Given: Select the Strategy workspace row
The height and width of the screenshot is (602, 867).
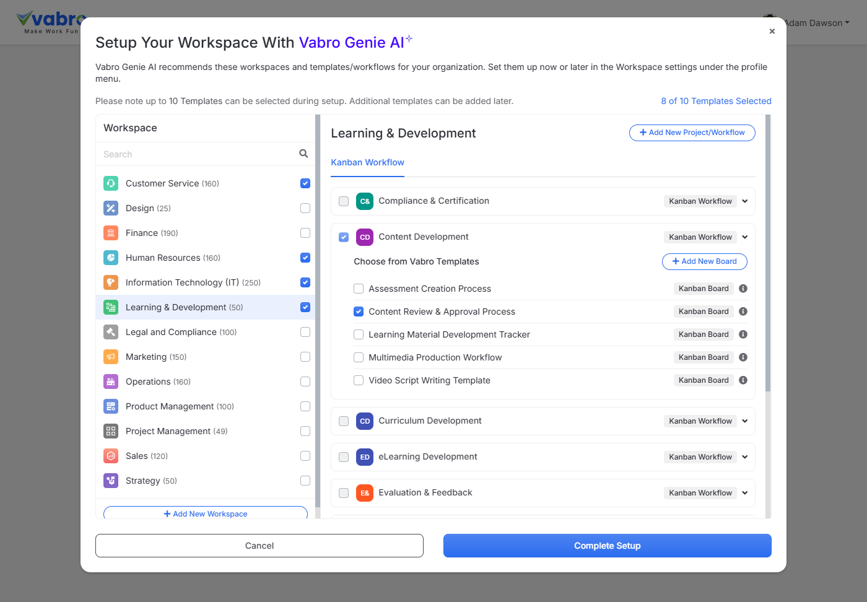Looking at the screenshot, I should 206,481.
